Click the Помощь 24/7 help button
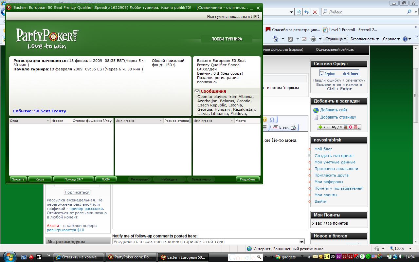419x262 pixels. coord(74,179)
